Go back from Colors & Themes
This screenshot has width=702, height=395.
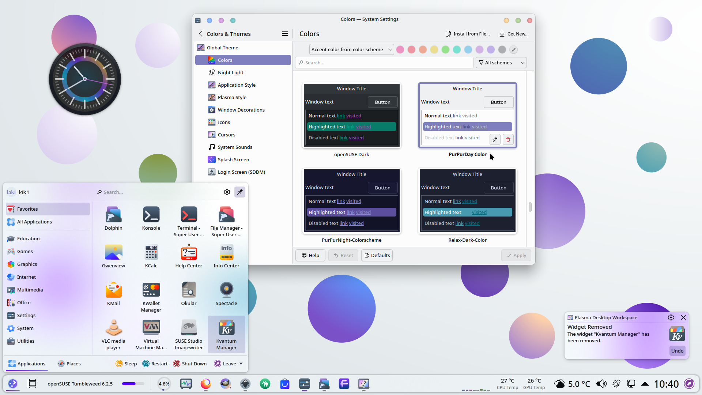click(200, 34)
